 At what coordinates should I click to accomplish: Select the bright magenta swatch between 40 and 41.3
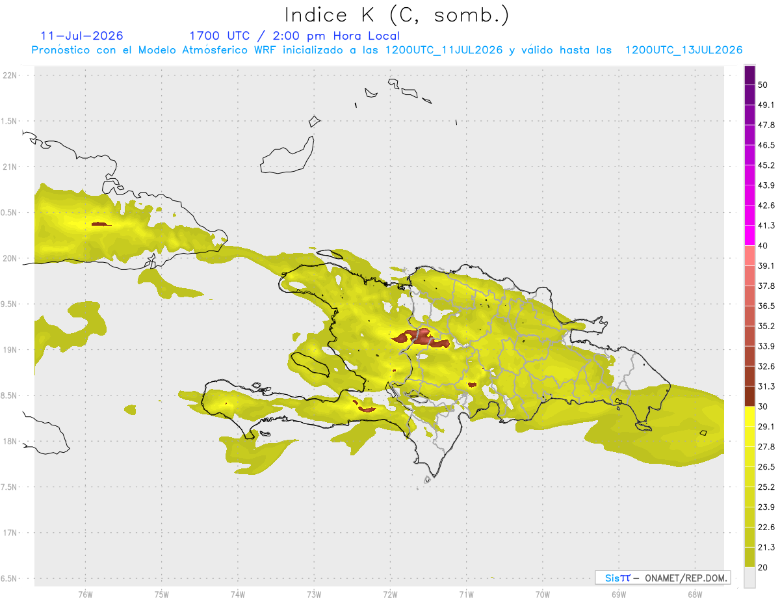[x=749, y=235]
